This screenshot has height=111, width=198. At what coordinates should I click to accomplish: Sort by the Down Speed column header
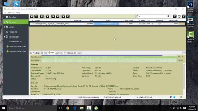click(x=128, y=20)
